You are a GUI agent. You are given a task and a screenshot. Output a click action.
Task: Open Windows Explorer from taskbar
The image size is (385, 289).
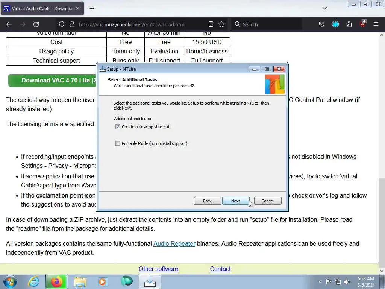(x=80, y=281)
